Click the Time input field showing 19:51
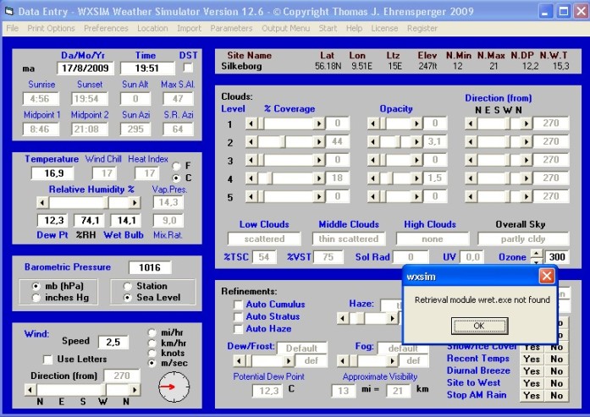Image resolution: width=590 pixels, height=417 pixels. pyautogui.click(x=147, y=69)
